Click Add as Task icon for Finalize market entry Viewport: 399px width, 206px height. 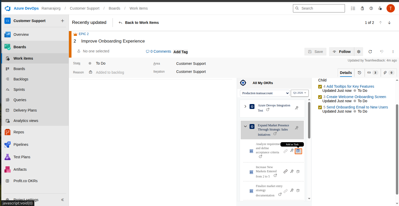298,190
